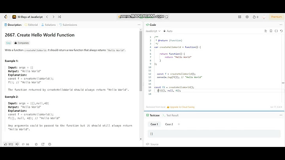Click the streak flame icon
The width and height of the screenshot is (285, 160).
(254, 17)
